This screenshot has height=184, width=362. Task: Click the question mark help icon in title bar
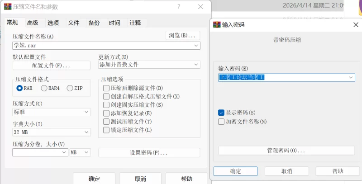[x=179, y=7]
